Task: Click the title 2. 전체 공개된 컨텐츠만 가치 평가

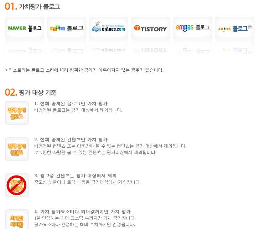Action: point(71,140)
